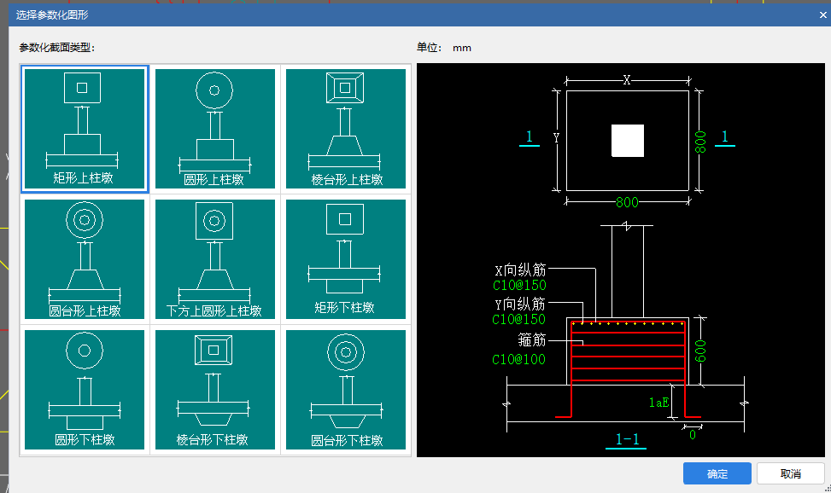Click the 箍筋 label in diagram
The image size is (831, 493).
coord(531,339)
